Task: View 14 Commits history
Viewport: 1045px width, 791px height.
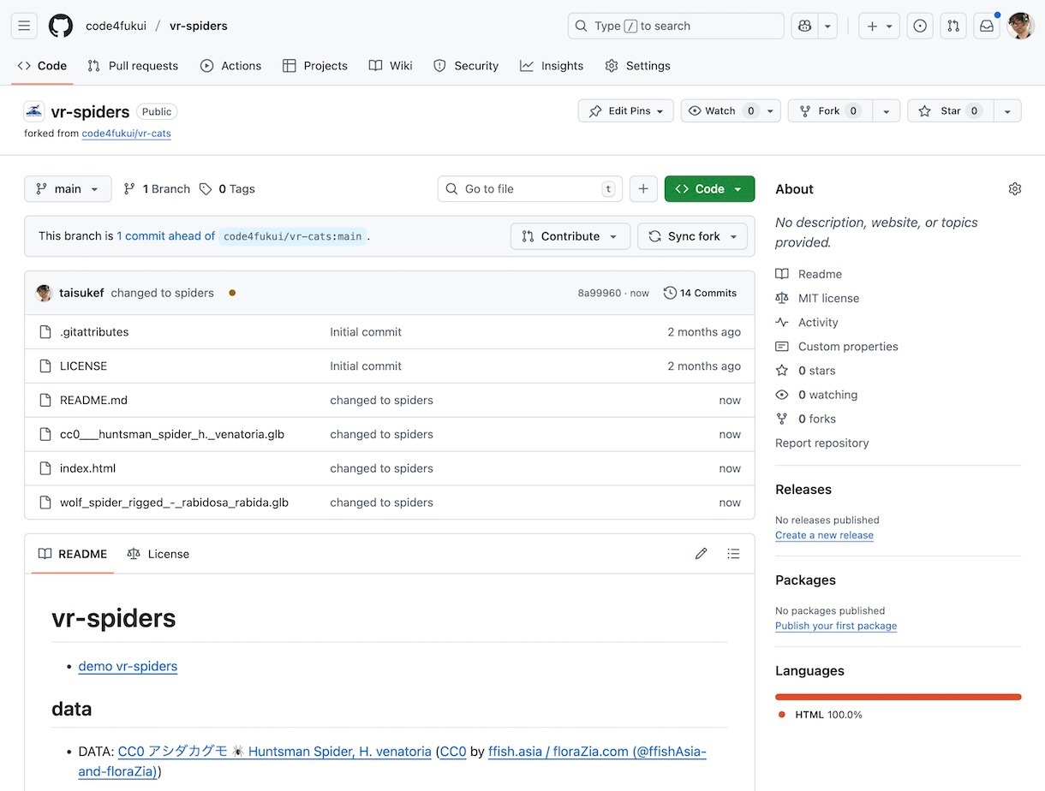Action: tap(700, 293)
